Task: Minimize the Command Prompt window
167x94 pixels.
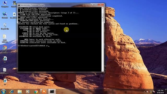Action: tap(92, 5)
